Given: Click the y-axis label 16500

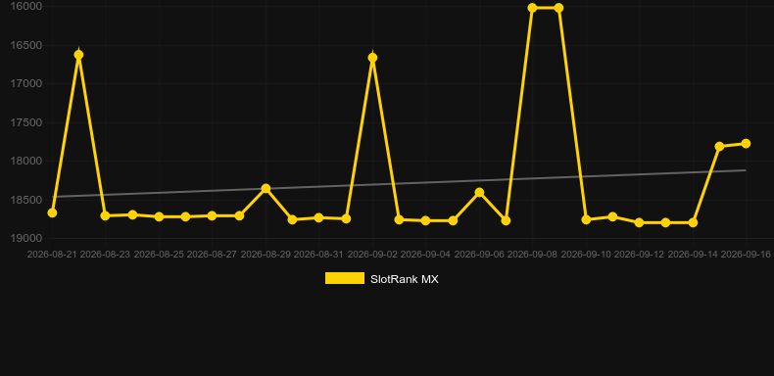Looking at the screenshot, I should (x=26, y=45).
